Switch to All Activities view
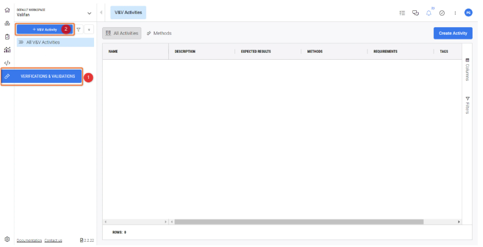This screenshot has width=483, height=247. [122, 33]
